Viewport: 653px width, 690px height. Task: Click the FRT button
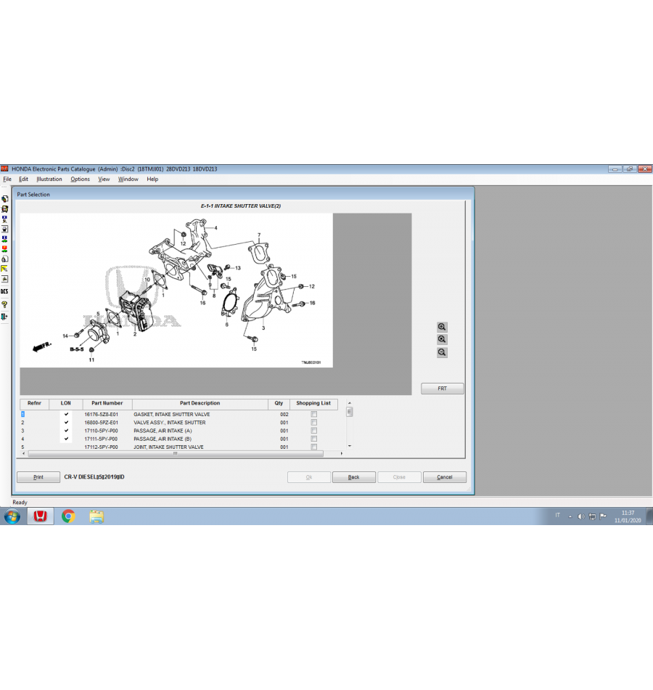tap(443, 389)
